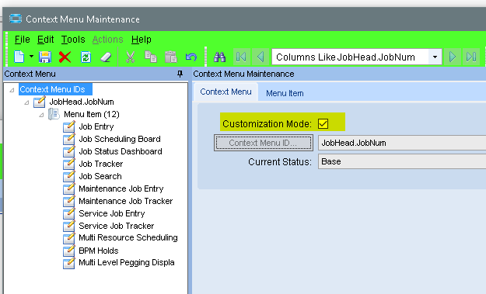Go to the last record arrow
Viewport: 486px width, 294px height.
click(x=471, y=57)
